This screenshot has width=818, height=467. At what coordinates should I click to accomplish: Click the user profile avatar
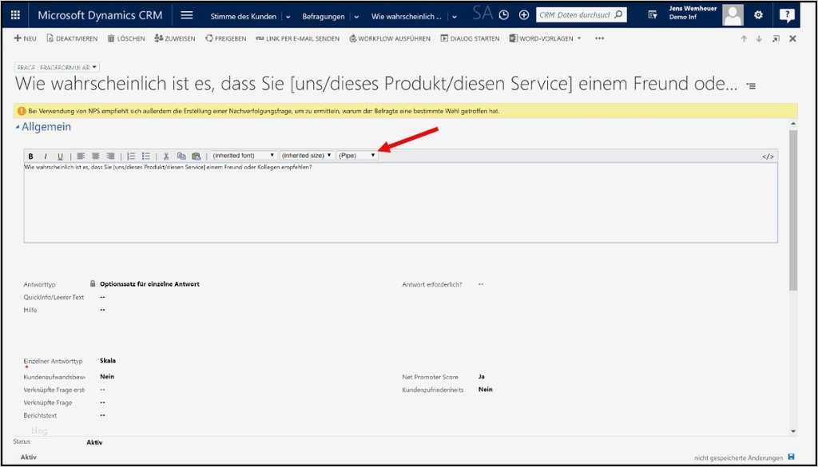[x=733, y=15]
